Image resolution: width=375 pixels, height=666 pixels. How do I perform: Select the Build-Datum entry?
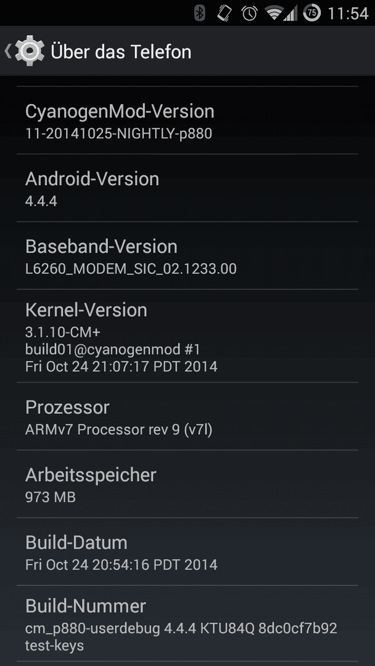pos(187,551)
